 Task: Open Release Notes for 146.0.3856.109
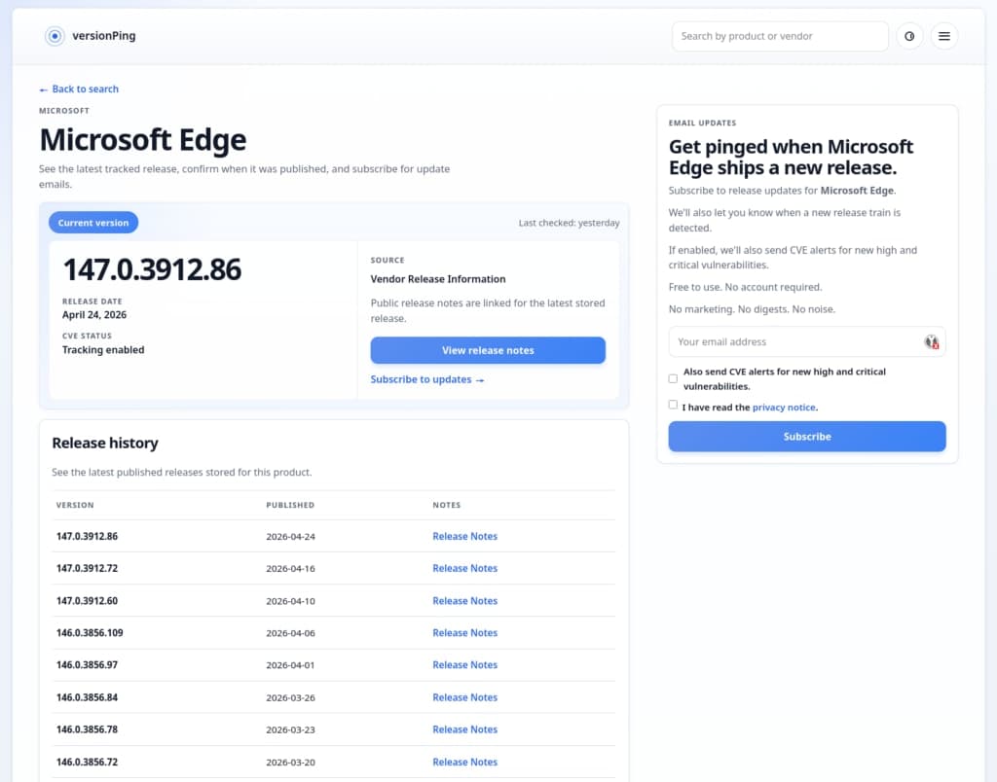click(464, 633)
